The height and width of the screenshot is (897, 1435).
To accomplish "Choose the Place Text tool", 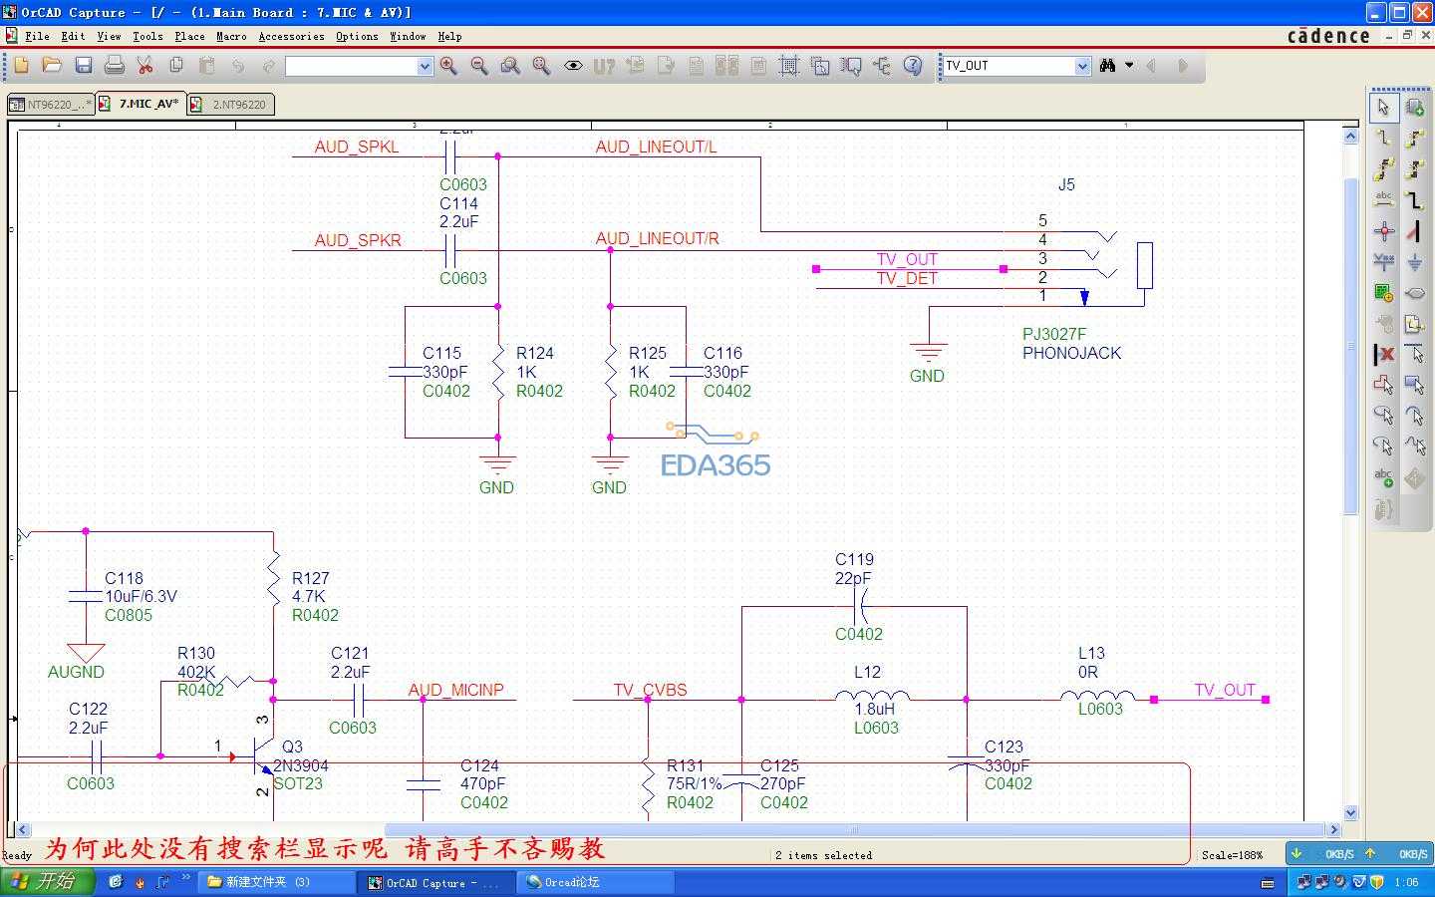I will (x=1383, y=478).
